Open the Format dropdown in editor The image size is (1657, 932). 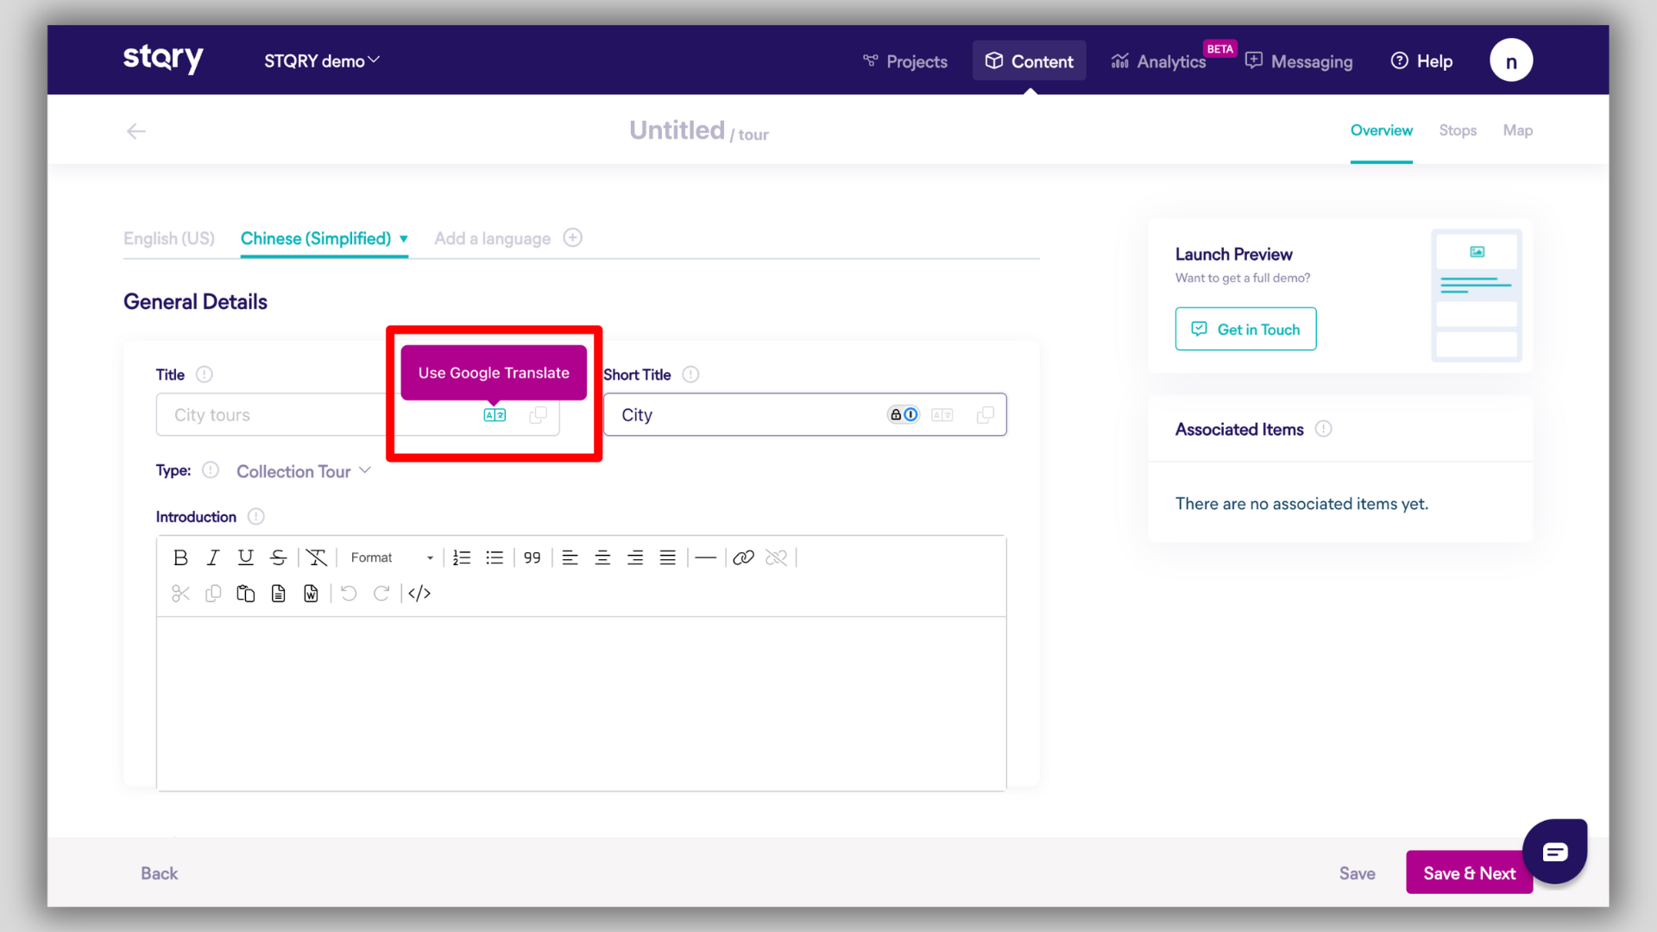point(391,557)
